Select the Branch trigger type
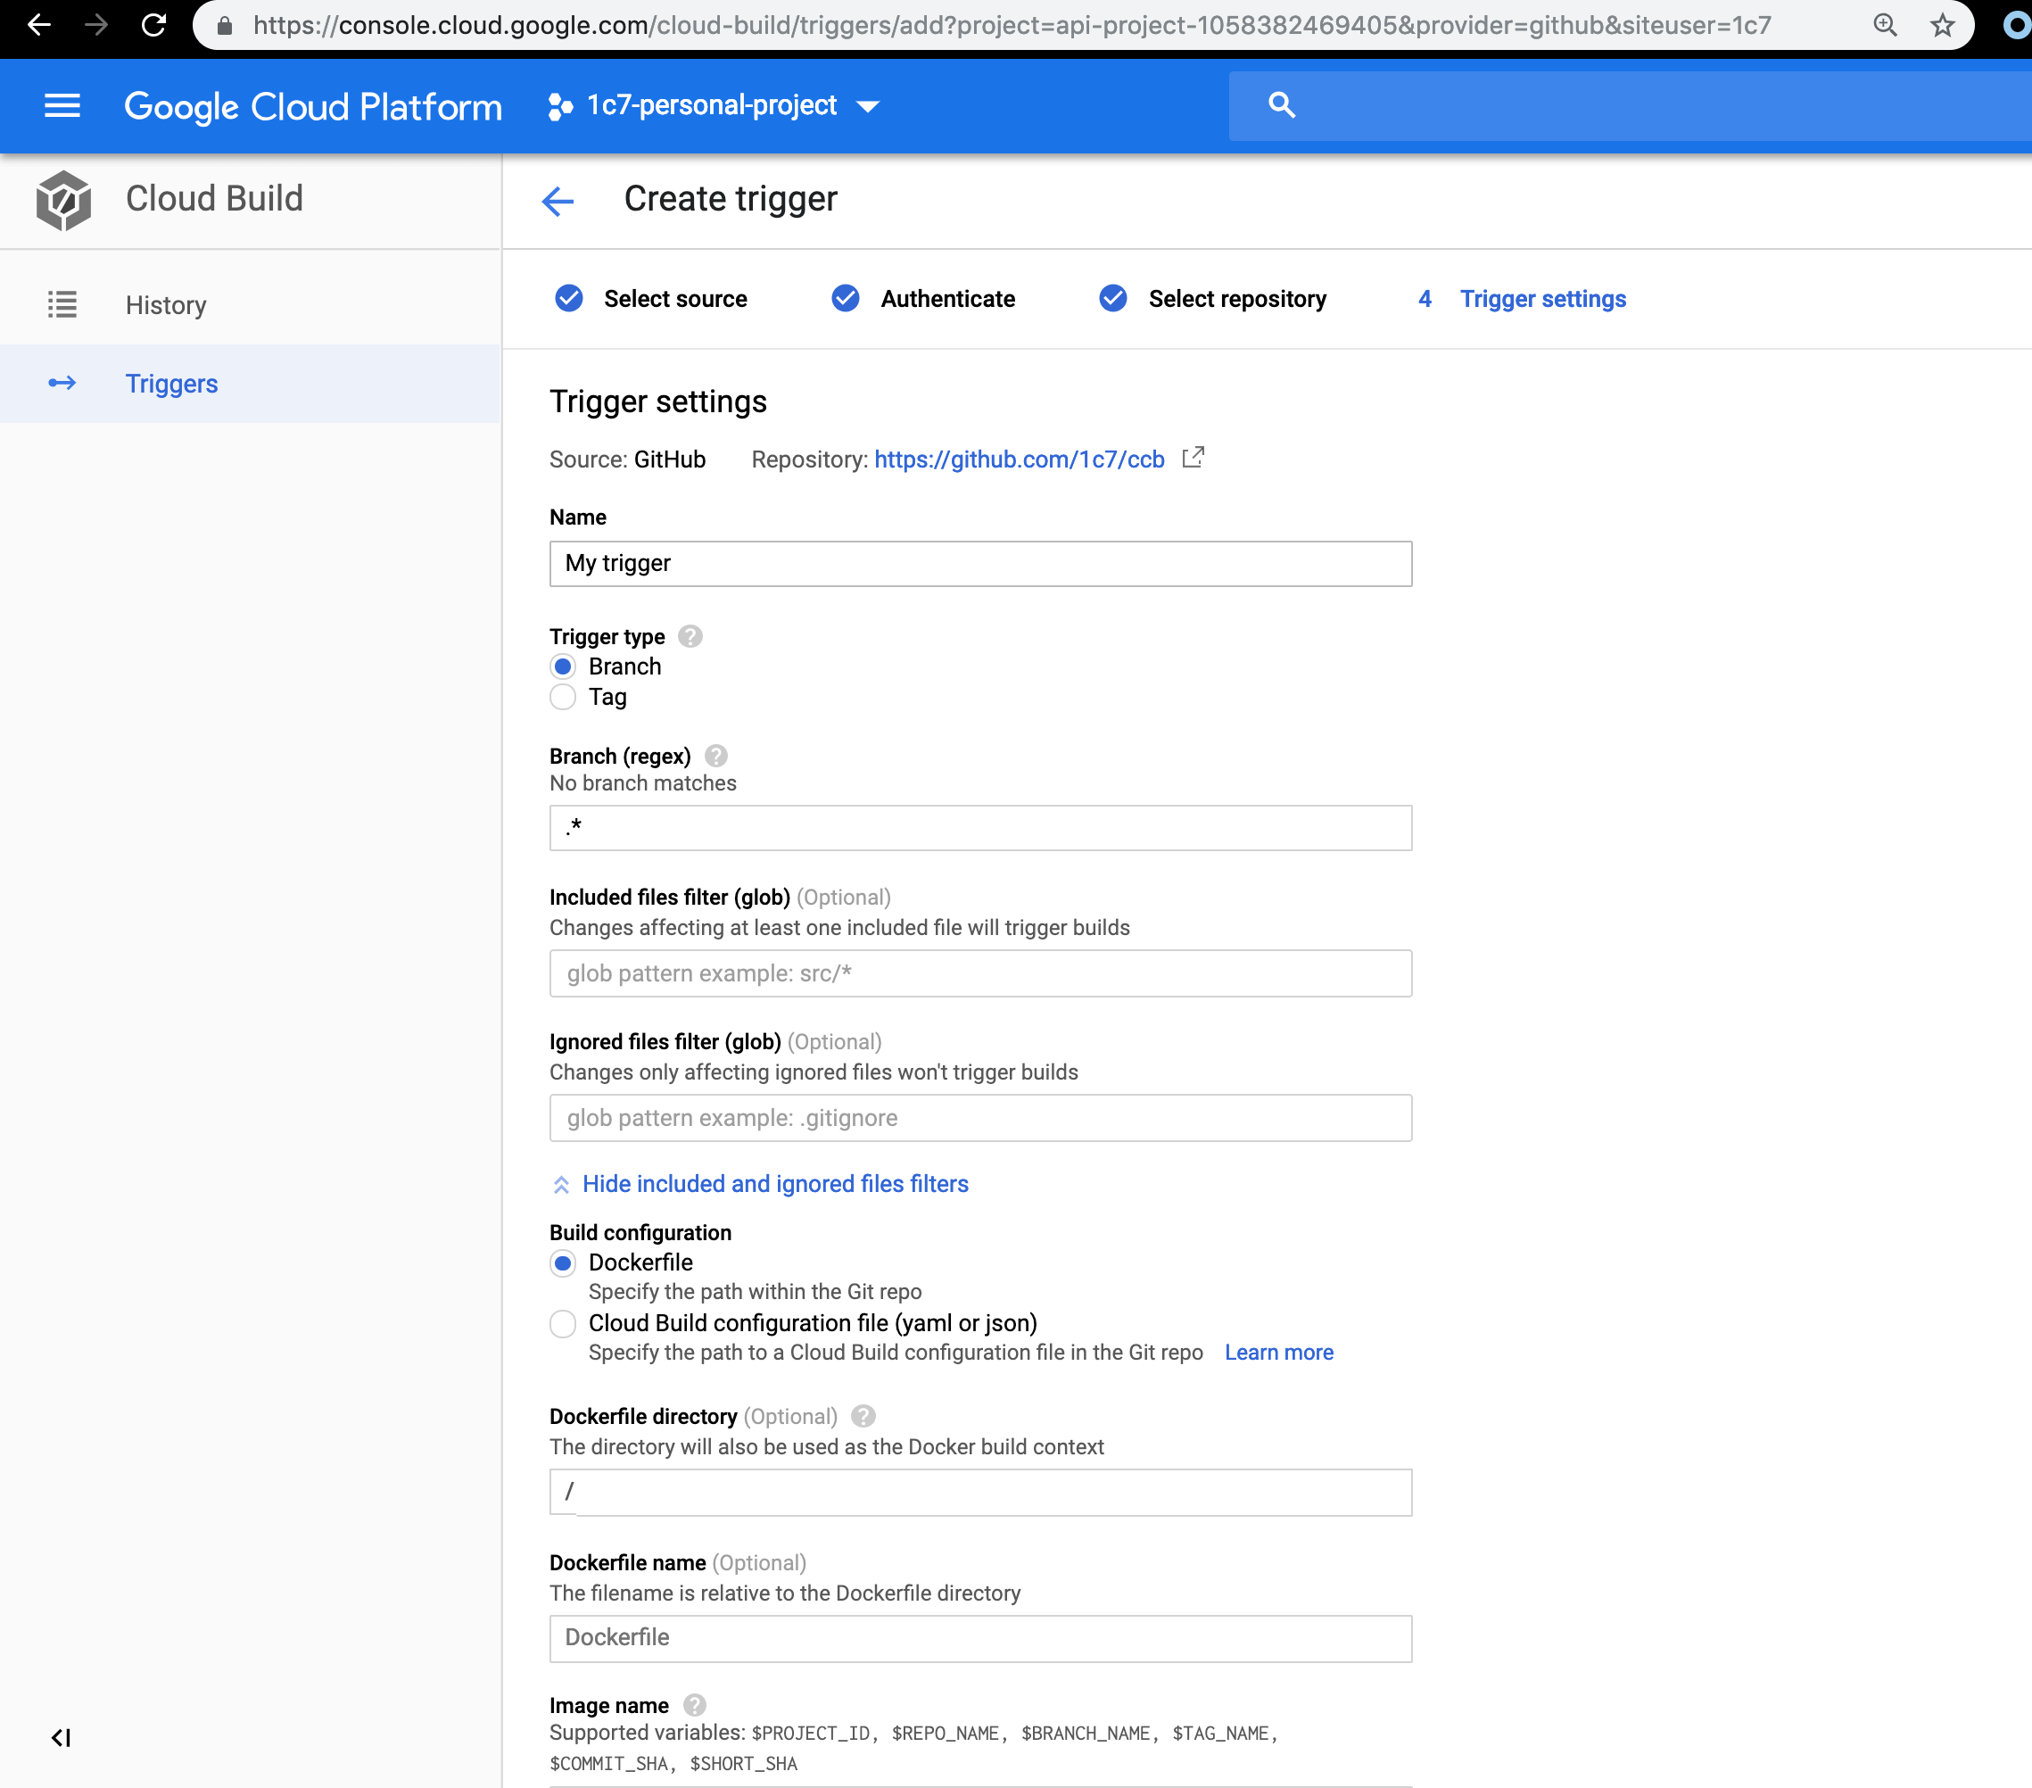The image size is (2032, 1788). click(x=563, y=666)
